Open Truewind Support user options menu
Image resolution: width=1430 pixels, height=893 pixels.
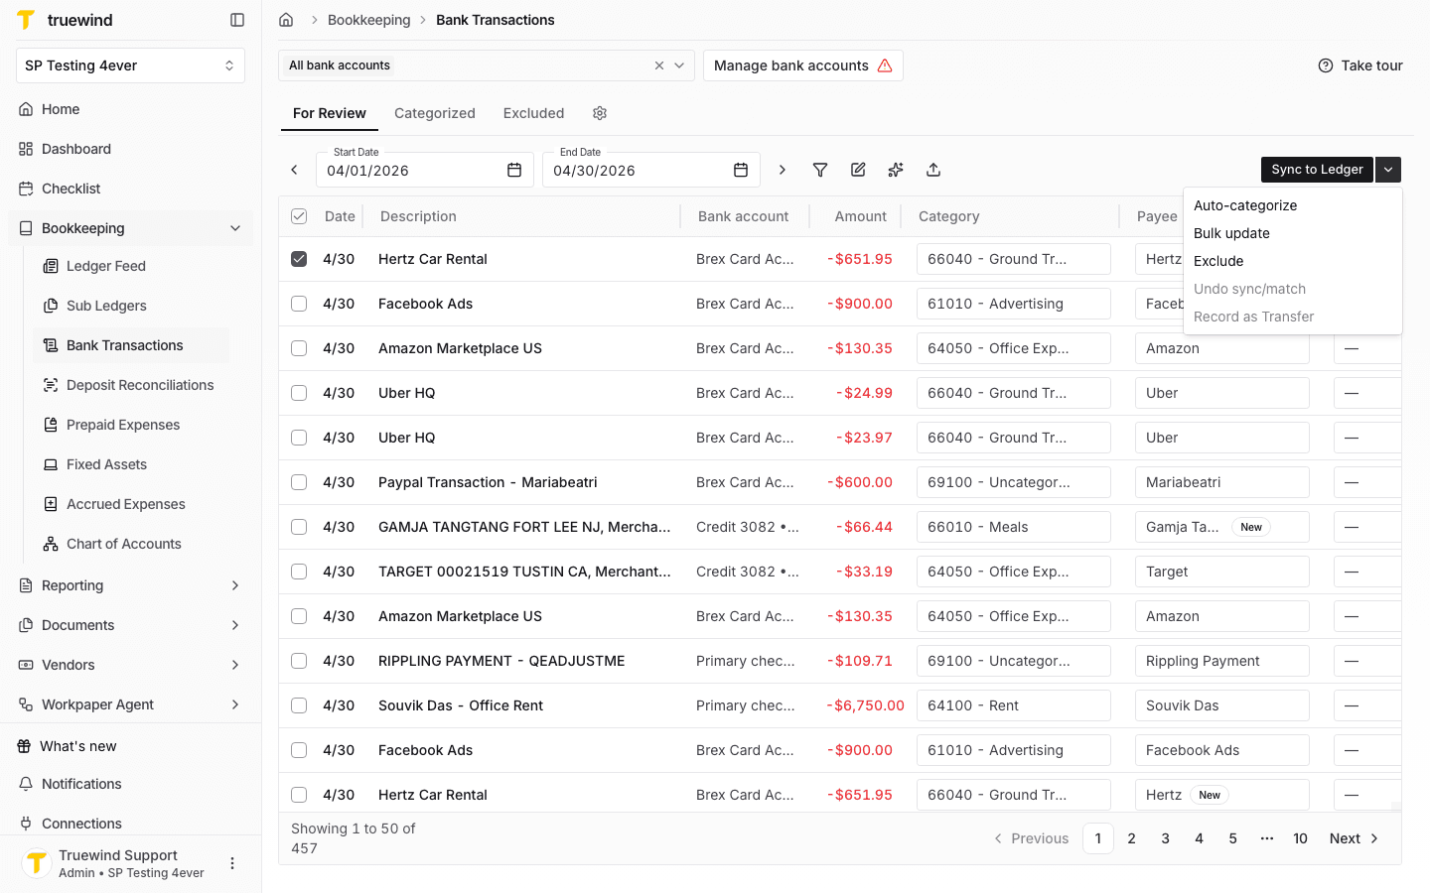click(232, 863)
